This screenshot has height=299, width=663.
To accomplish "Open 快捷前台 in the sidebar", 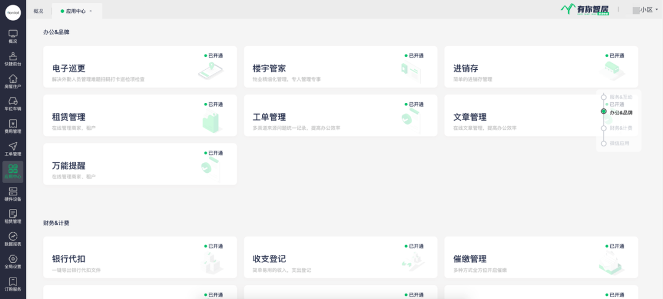I will 13,59.
